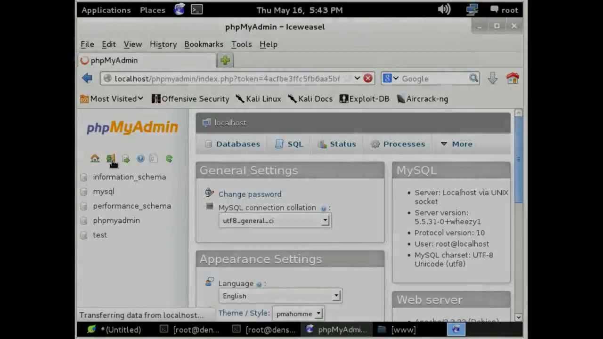
Task: Open the Language dropdown showing English
Action: [280, 296]
